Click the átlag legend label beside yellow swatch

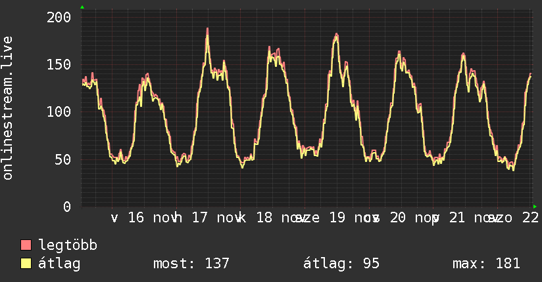(59, 264)
